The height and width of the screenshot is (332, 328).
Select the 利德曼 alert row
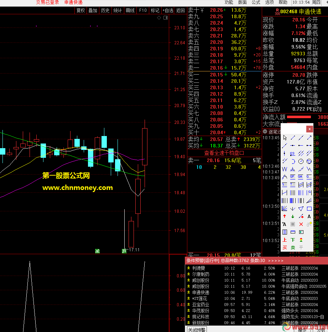click(x=256, y=268)
